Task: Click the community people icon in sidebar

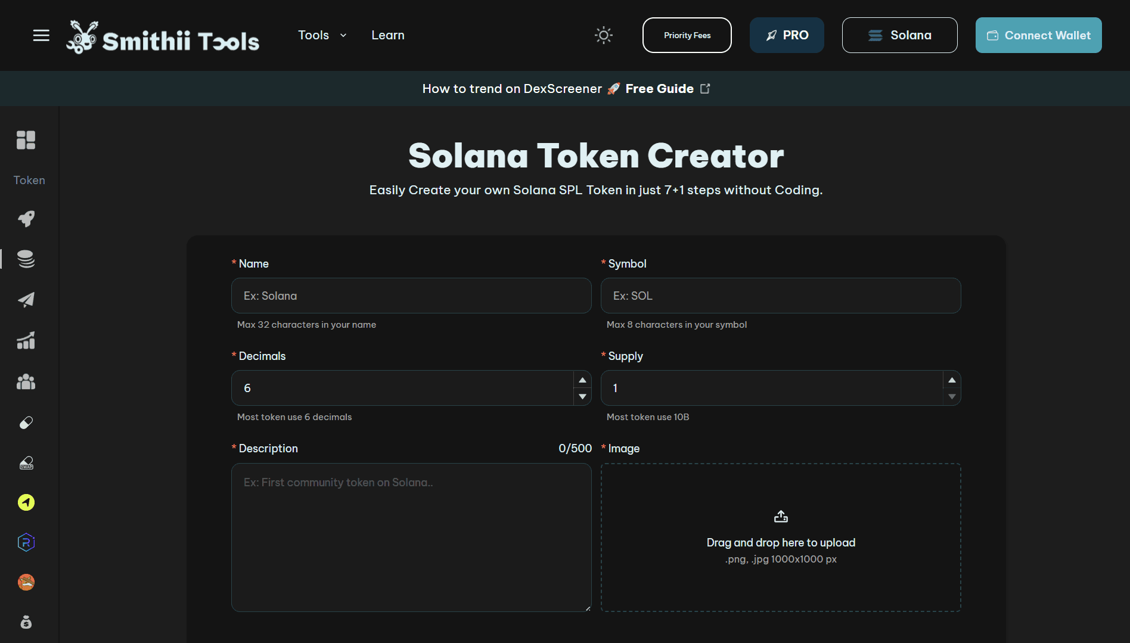Action: pyautogui.click(x=26, y=382)
